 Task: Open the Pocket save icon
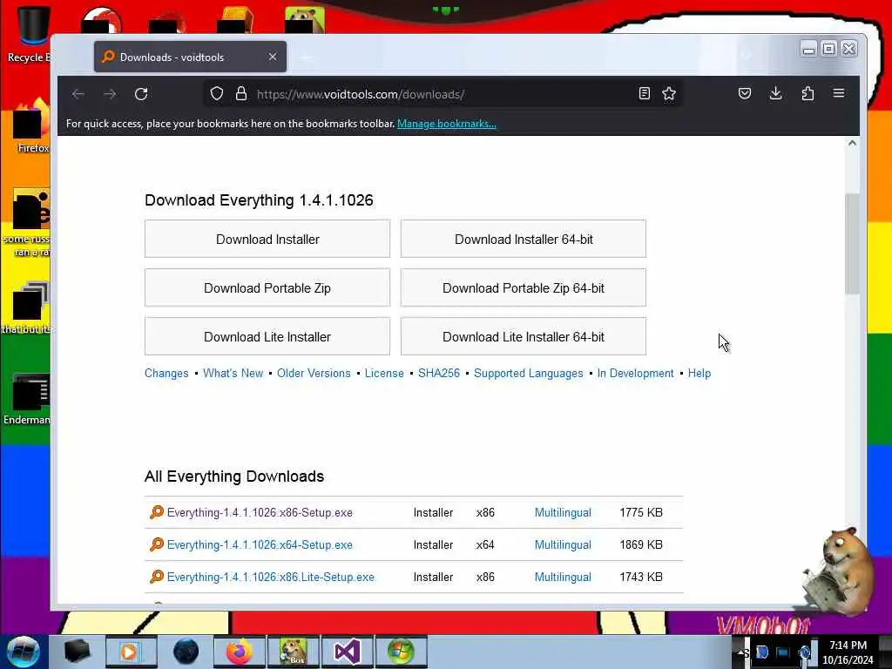point(745,93)
